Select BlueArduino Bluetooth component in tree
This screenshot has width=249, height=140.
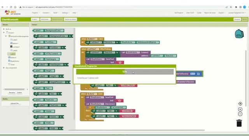point(14,61)
